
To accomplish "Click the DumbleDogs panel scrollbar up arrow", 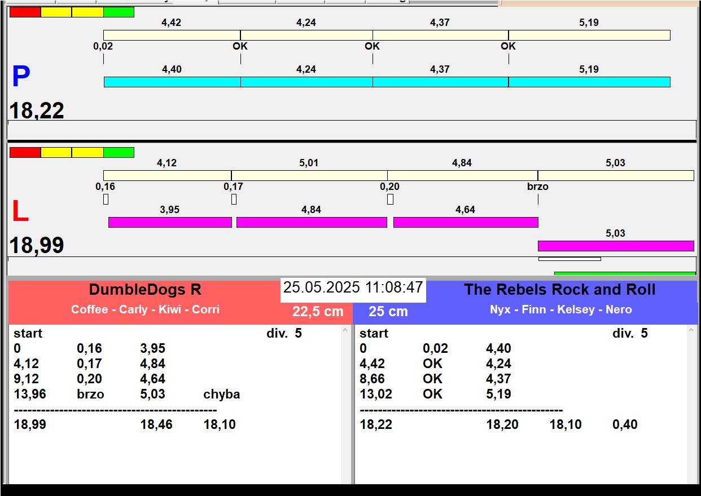I will tap(346, 331).
